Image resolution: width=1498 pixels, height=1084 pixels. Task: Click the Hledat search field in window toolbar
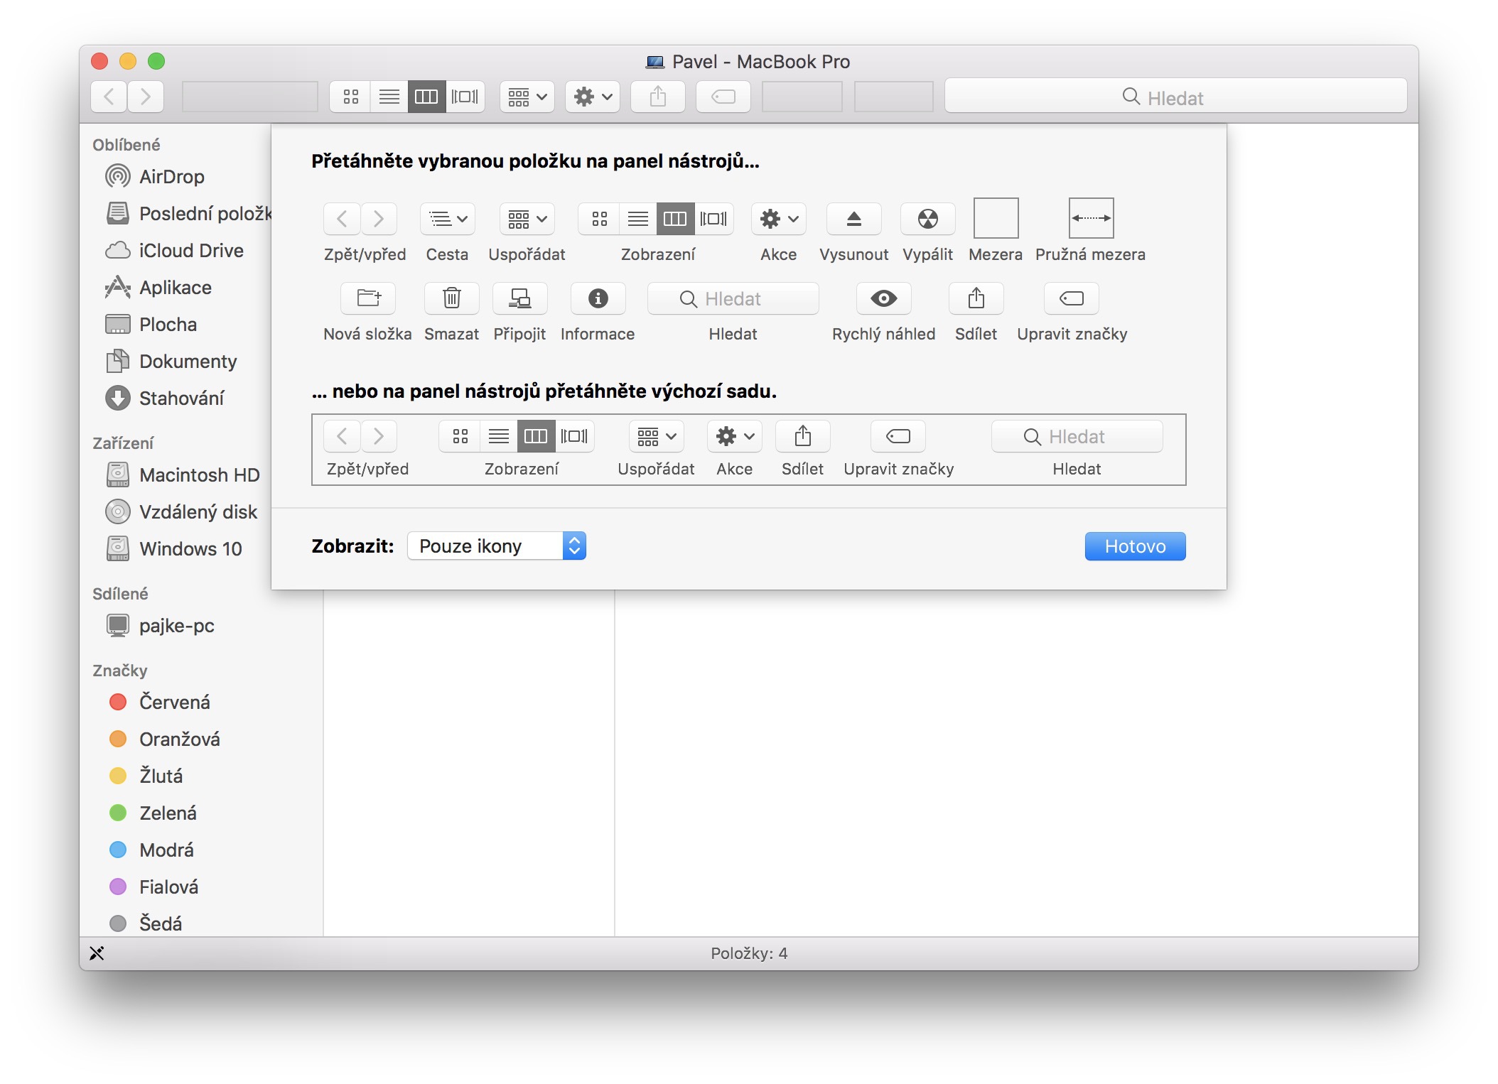coord(1175,97)
